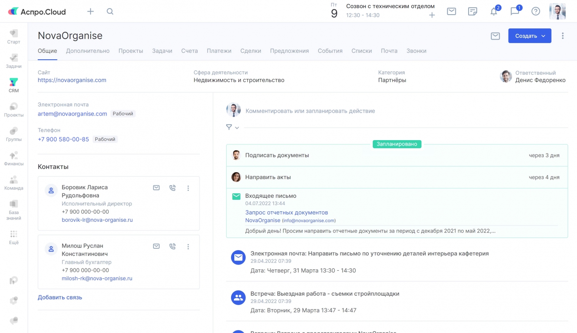Switch to the Задачи tab
Viewport: 577px width, 333px height.
tap(162, 51)
